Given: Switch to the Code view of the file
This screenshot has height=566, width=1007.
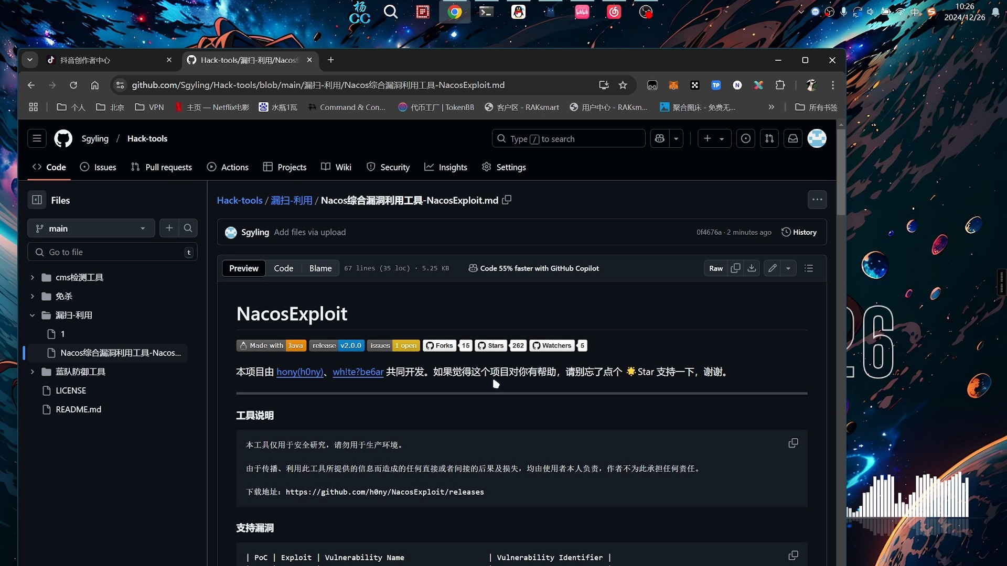Looking at the screenshot, I should click(284, 268).
